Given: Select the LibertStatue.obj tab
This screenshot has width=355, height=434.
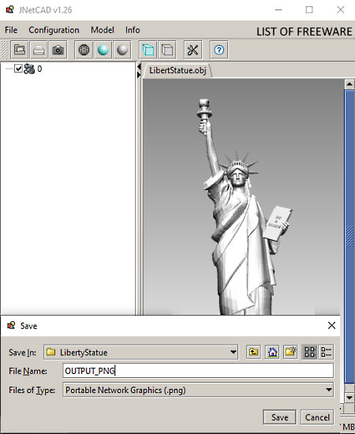Looking at the screenshot, I should click(177, 70).
